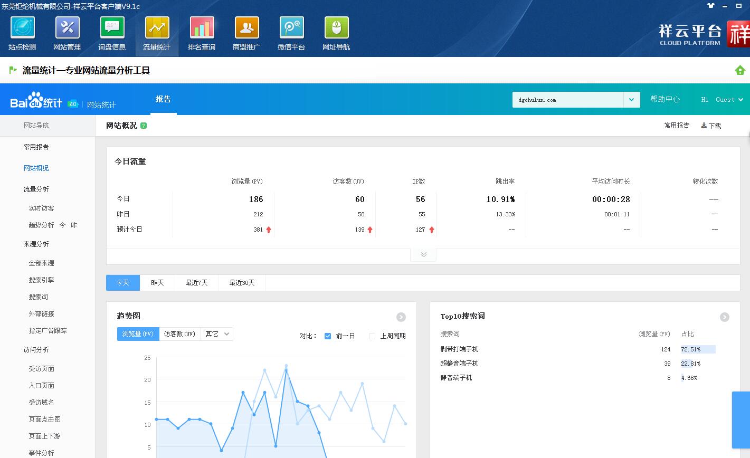The image size is (750, 458).
Task: Click the 下载 download icon
Action: [704, 126]
